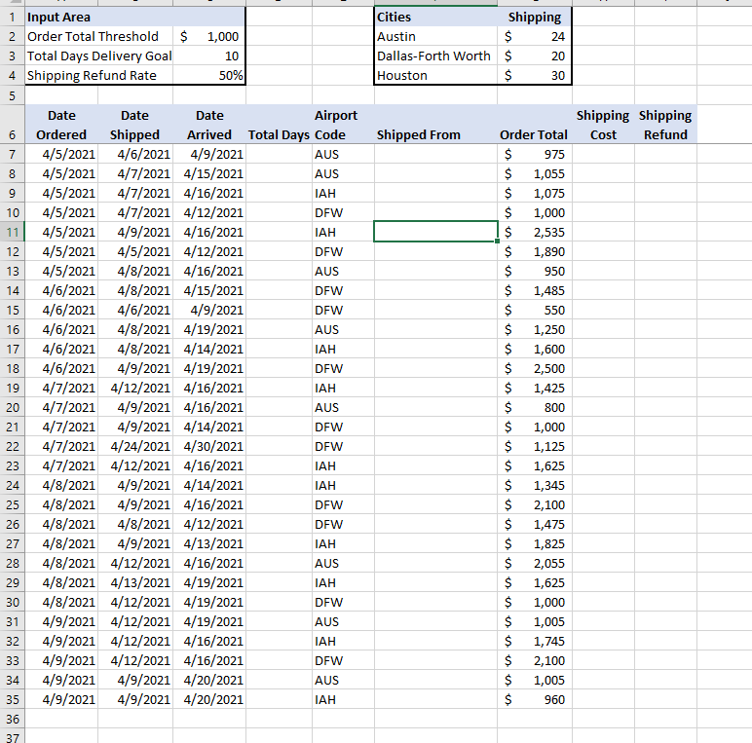Click the Order Total cell showing 550
Viewport: 752px width, 743px height.
(534, 310)
